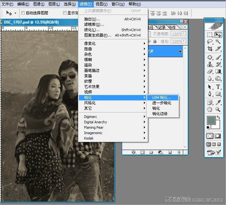Click the foreground color swatch
The height and width of the screenshot is (205, 226).
211,120
